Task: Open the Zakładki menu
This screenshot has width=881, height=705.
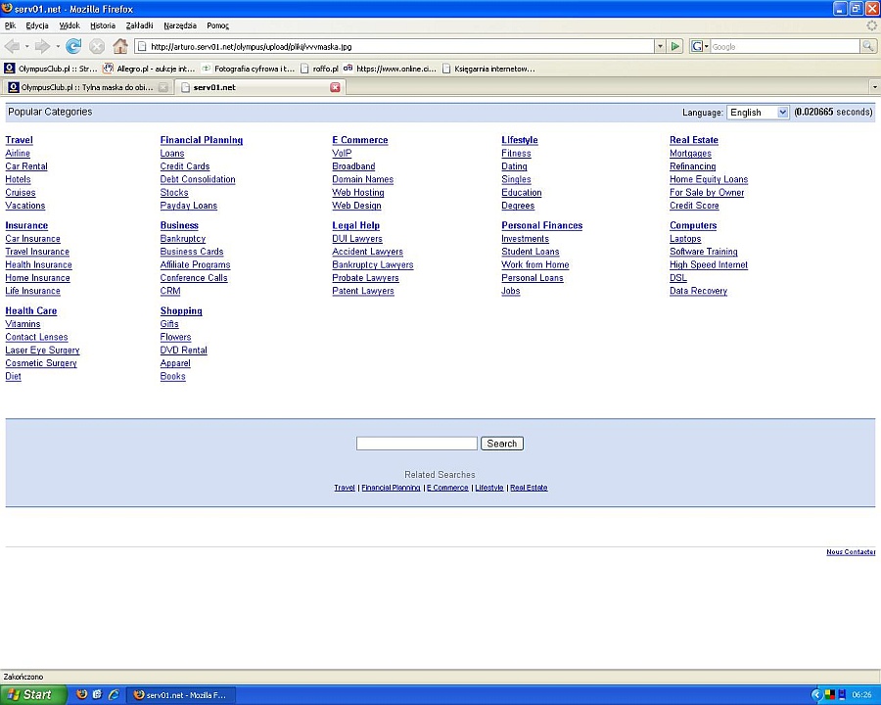Action: click(x=139, y=25)
